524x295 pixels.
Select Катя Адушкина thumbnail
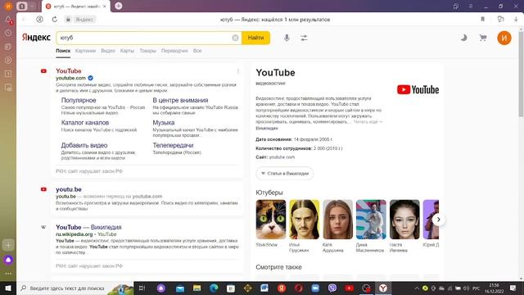(x=337, y=220)
